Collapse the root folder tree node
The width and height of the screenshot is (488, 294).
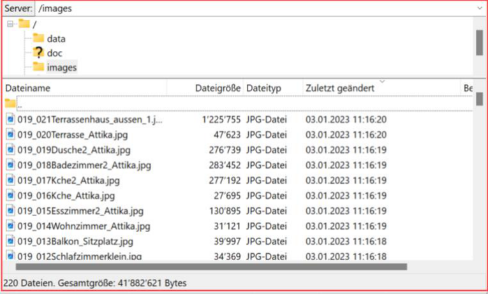tap(10, 24)
